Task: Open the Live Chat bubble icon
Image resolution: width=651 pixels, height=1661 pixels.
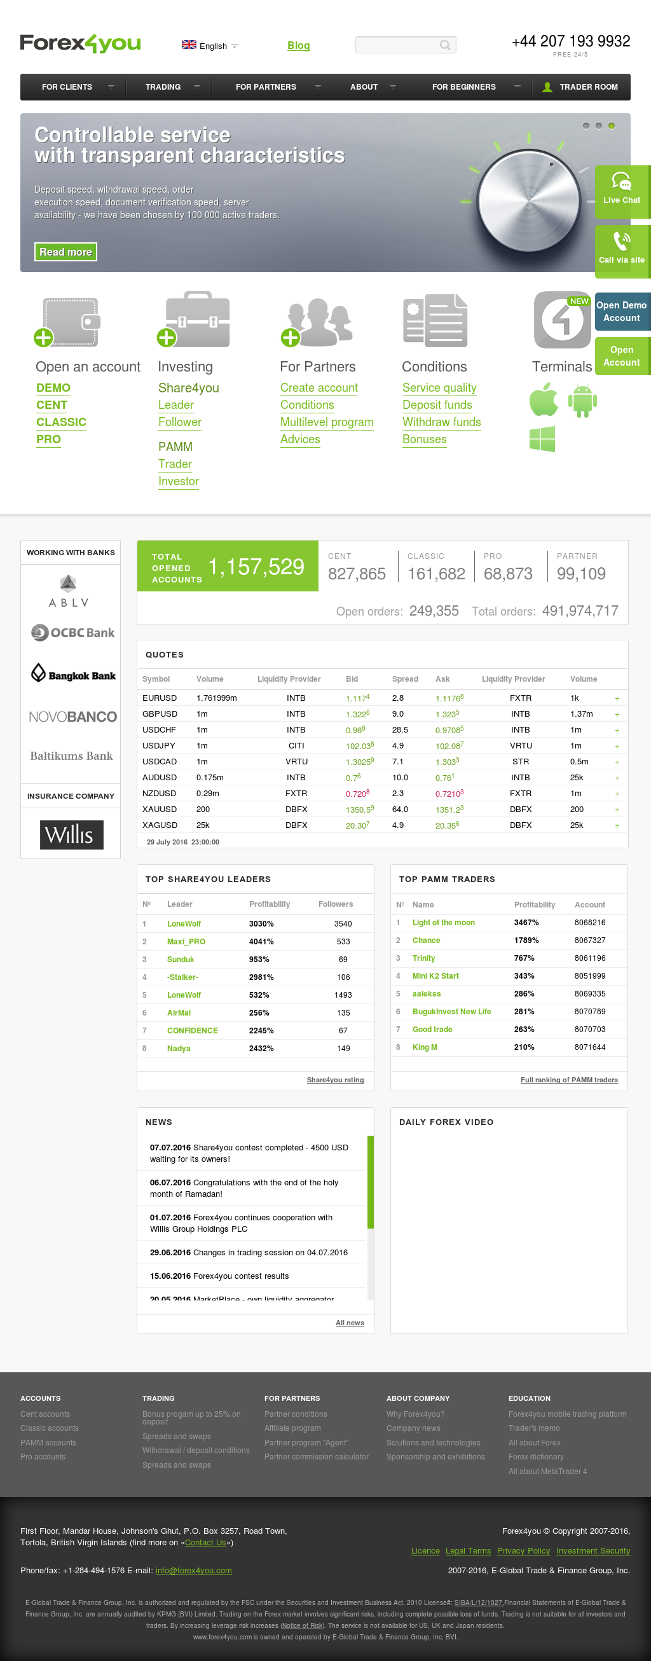Action: click(x=621, y=181)
